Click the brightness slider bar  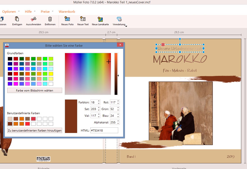116,74
